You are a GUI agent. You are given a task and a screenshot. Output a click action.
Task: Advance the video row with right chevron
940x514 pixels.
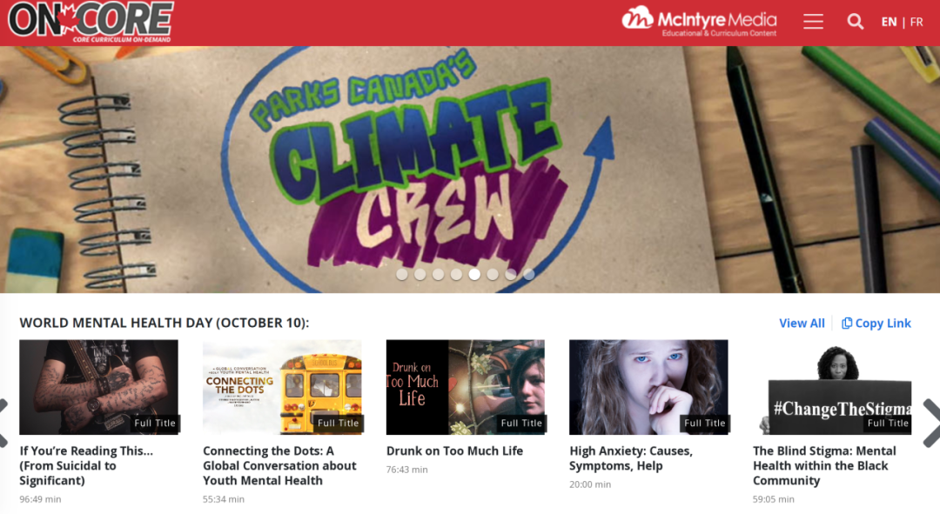pos(931,423)
